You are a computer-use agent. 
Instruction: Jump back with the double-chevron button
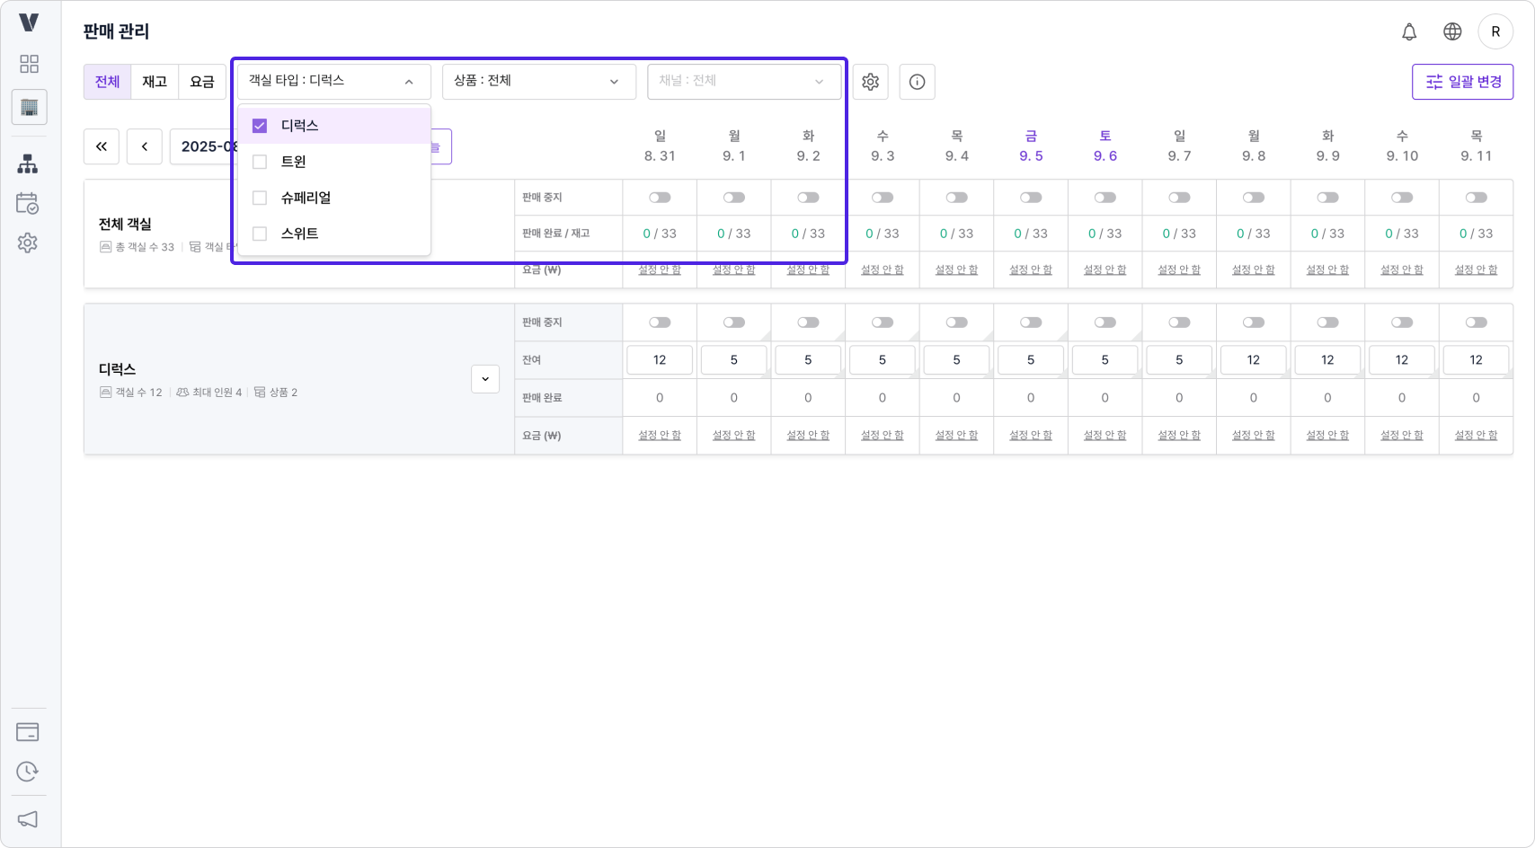point(102,146)
